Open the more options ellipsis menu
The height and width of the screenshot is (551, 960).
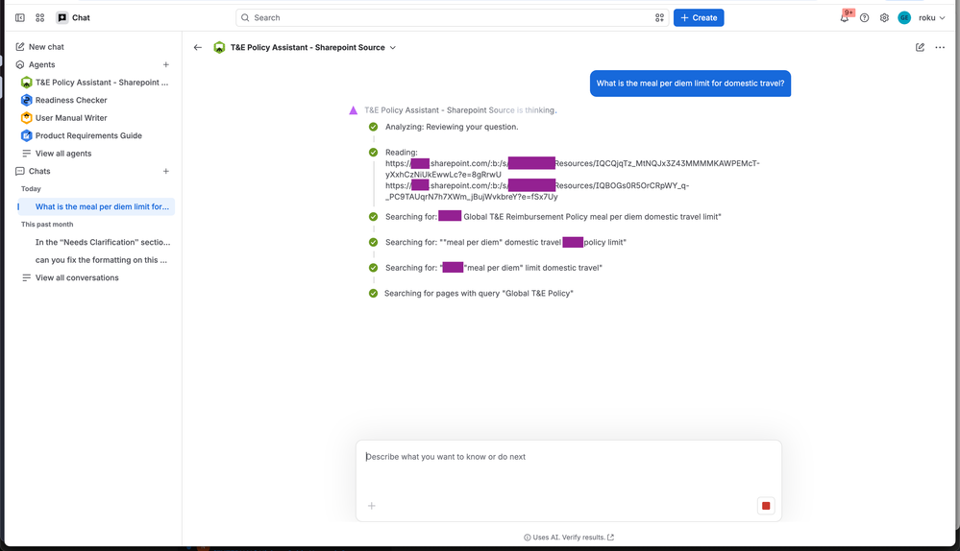coord(940,47)
